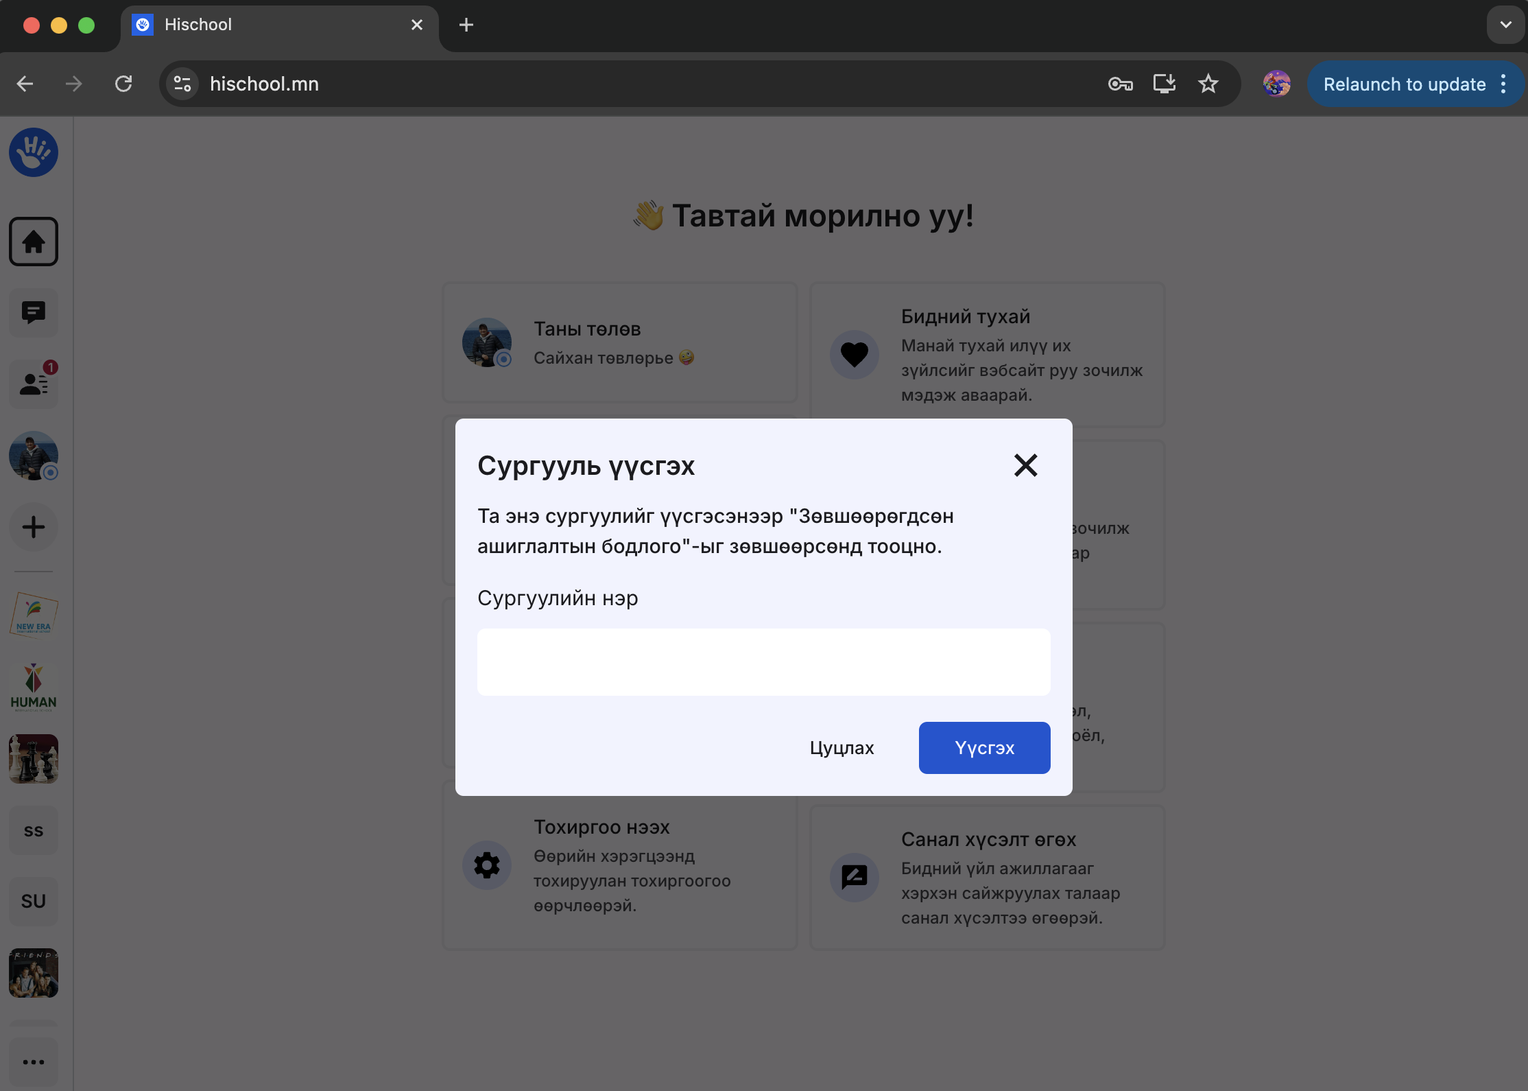
Task: Open friend requests icon with notification badge
Action: (33, 384)
